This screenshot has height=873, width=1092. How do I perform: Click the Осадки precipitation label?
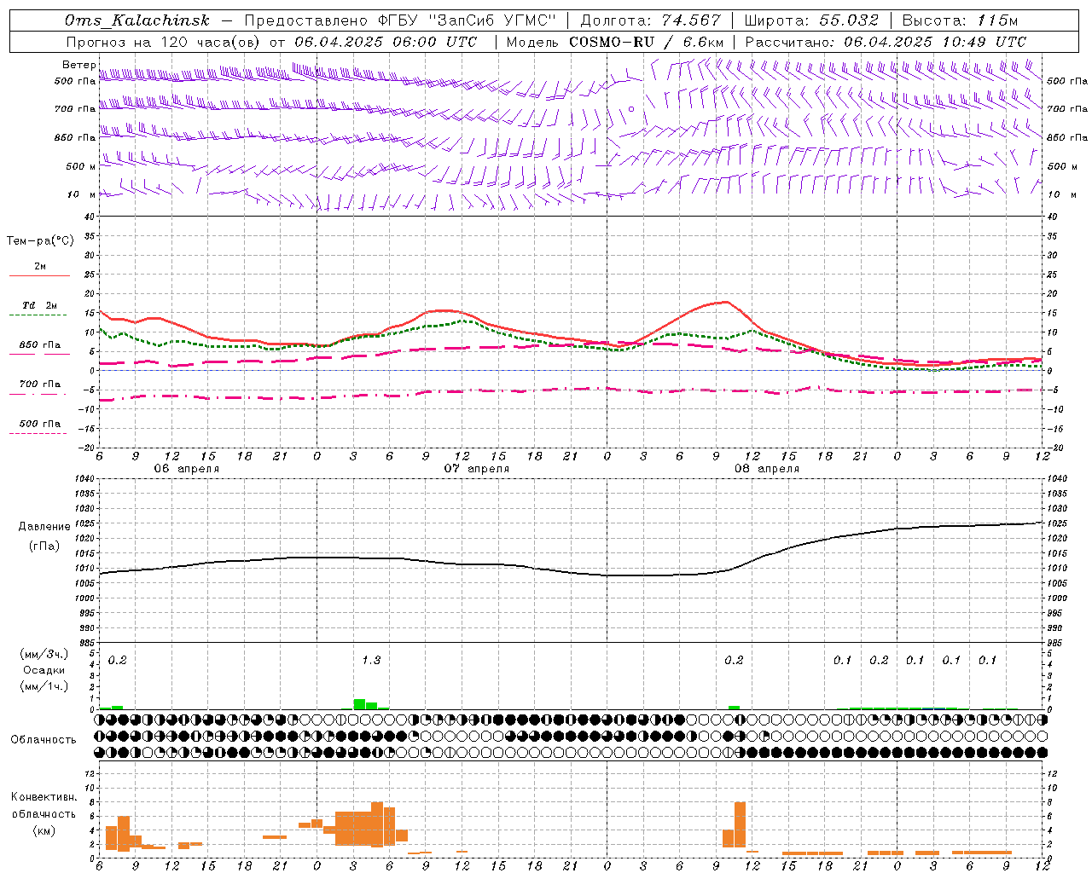(44, 670)
